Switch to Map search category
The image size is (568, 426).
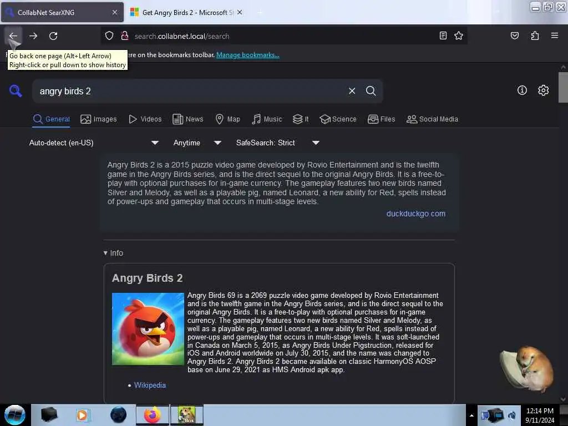click(x=227, y=119)
